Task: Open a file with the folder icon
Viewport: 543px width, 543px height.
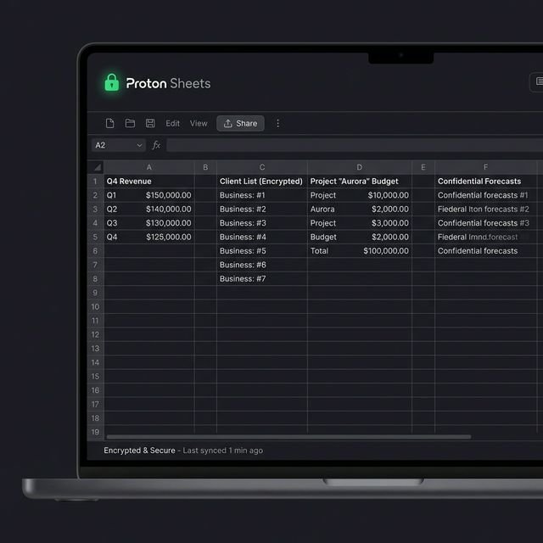Action: pyautogui.click(x=130, y=123)
